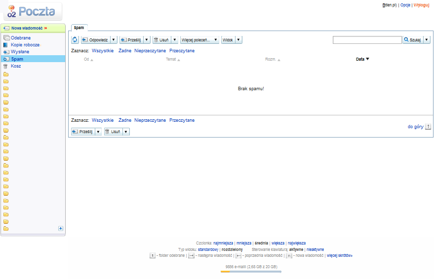Click the up arrow icon beside do góry

click(x=428, y=127)
